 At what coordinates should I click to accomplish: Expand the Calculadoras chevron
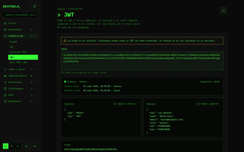click(35, 88)
